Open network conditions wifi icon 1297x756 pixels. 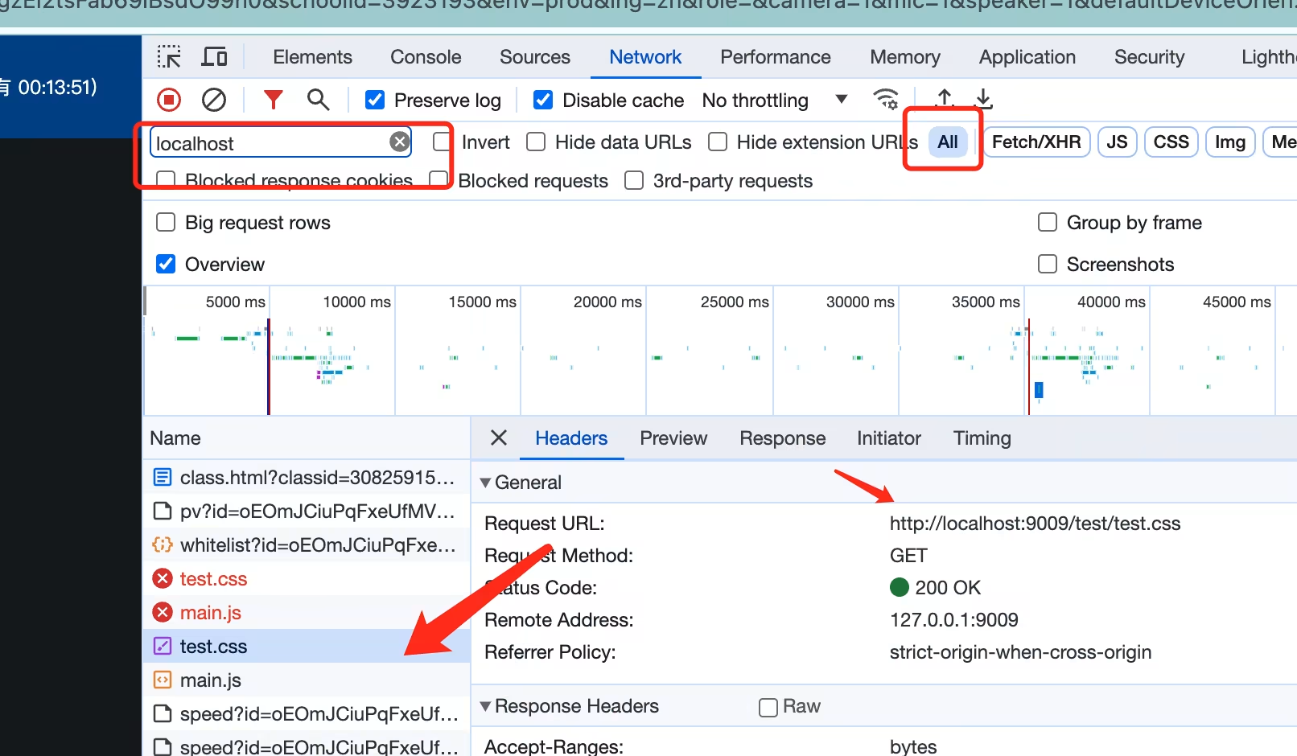point(886,100)
